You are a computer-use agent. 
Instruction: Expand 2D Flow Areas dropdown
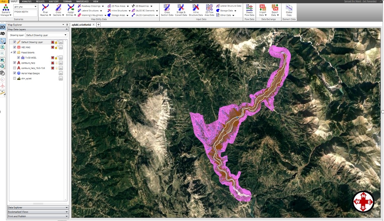[x=128, y=6]
